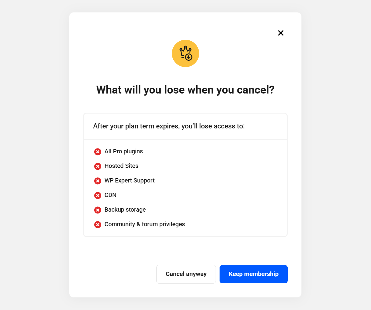Select the WP Expert Support list item

tap(129, 180)
